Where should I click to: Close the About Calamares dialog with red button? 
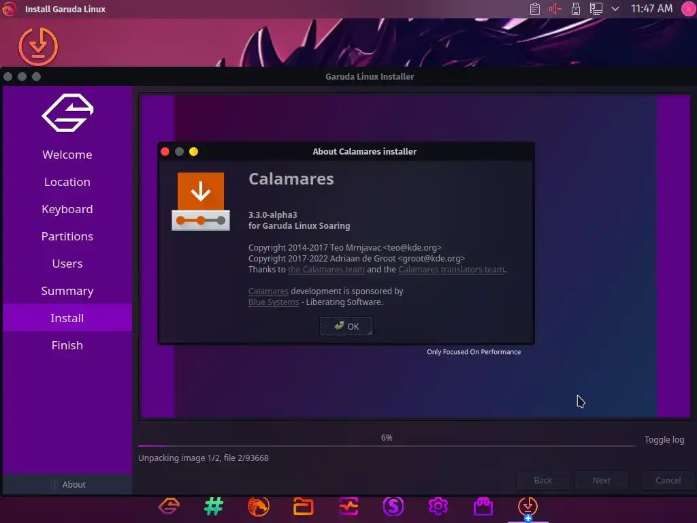(x=165, y=152)
